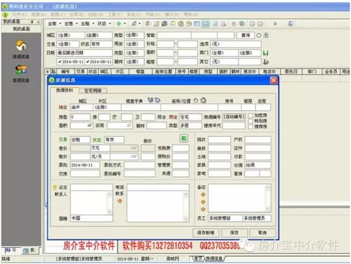Open the 日期 type dropdown 最后跟进日期
The height and width of the screenshot is (264, 351).
(x=84, y=53)
